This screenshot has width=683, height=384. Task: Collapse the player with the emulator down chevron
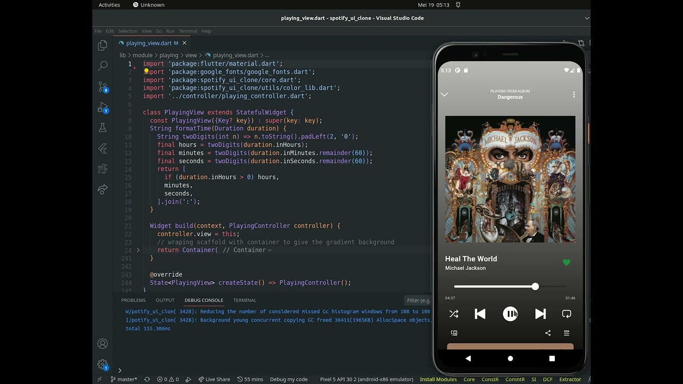pyautogui.click(x=444, y=94)
